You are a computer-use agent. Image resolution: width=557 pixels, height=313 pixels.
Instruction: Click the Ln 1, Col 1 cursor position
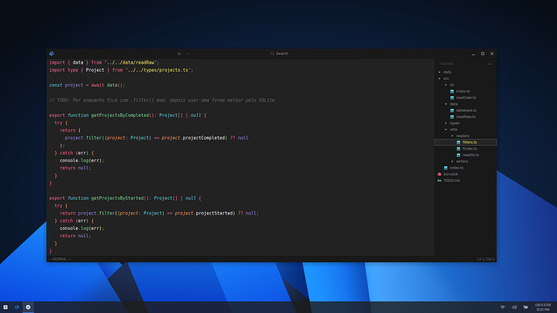(x=485, y=259)
